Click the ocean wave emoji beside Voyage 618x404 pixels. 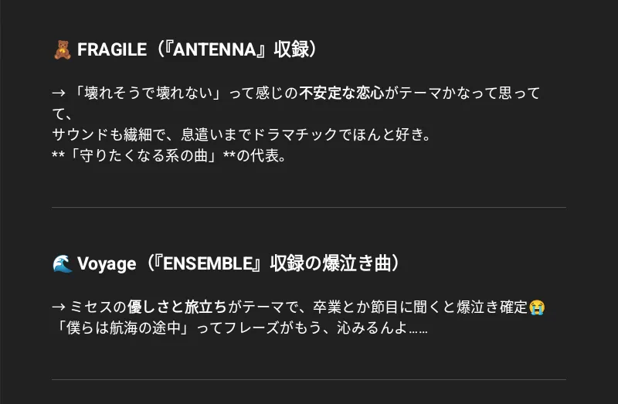pos(62,264)
